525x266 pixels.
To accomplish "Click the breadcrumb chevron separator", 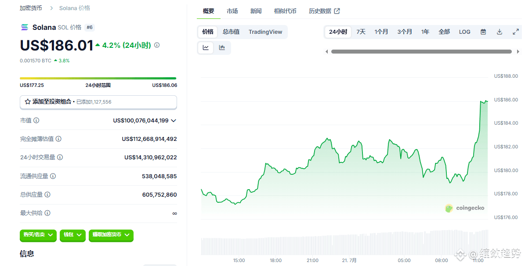I will click(x=51, y=8).
